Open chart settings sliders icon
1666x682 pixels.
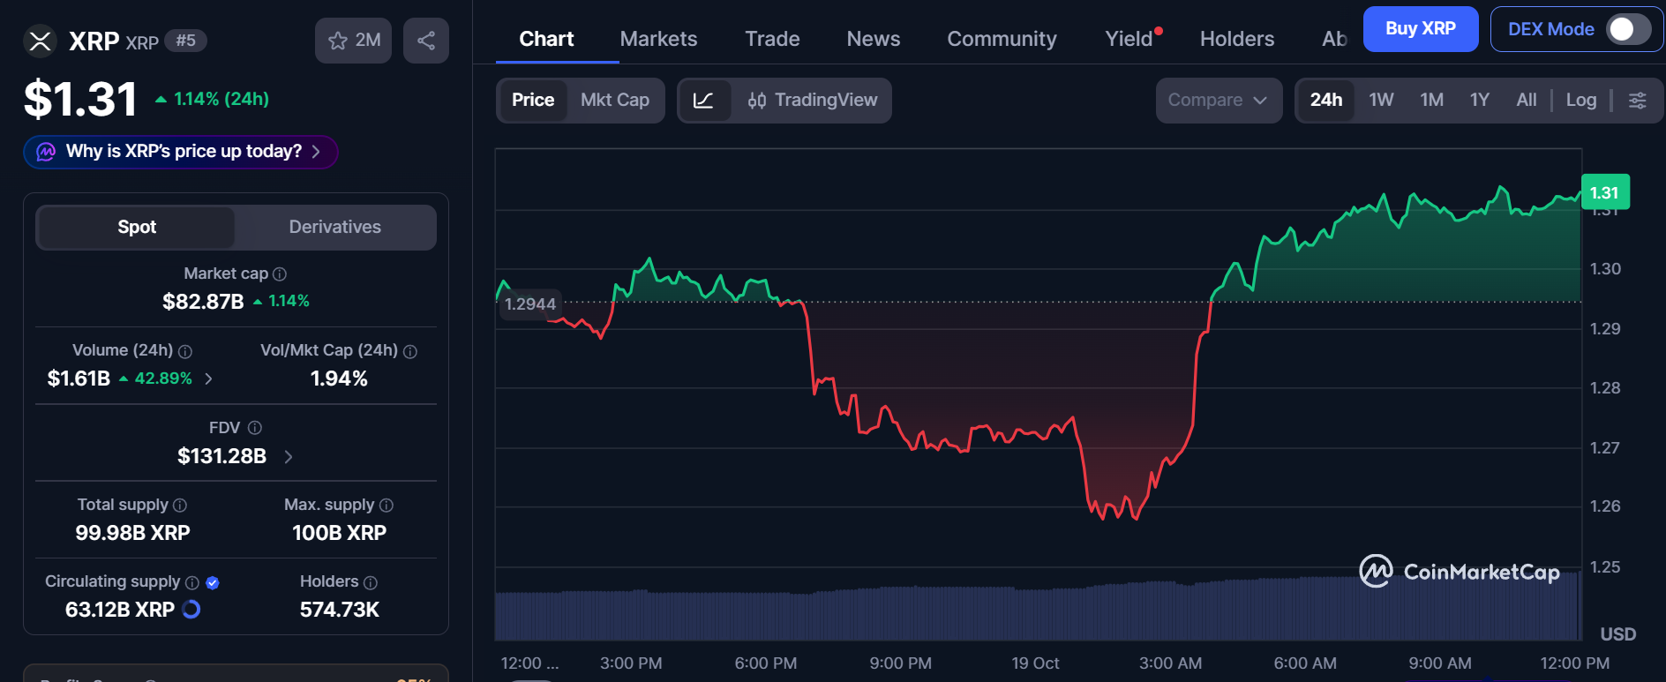(x=1638, y=101)
